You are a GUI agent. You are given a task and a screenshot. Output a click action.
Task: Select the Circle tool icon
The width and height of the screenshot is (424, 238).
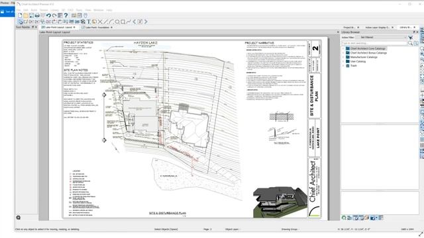117,22
